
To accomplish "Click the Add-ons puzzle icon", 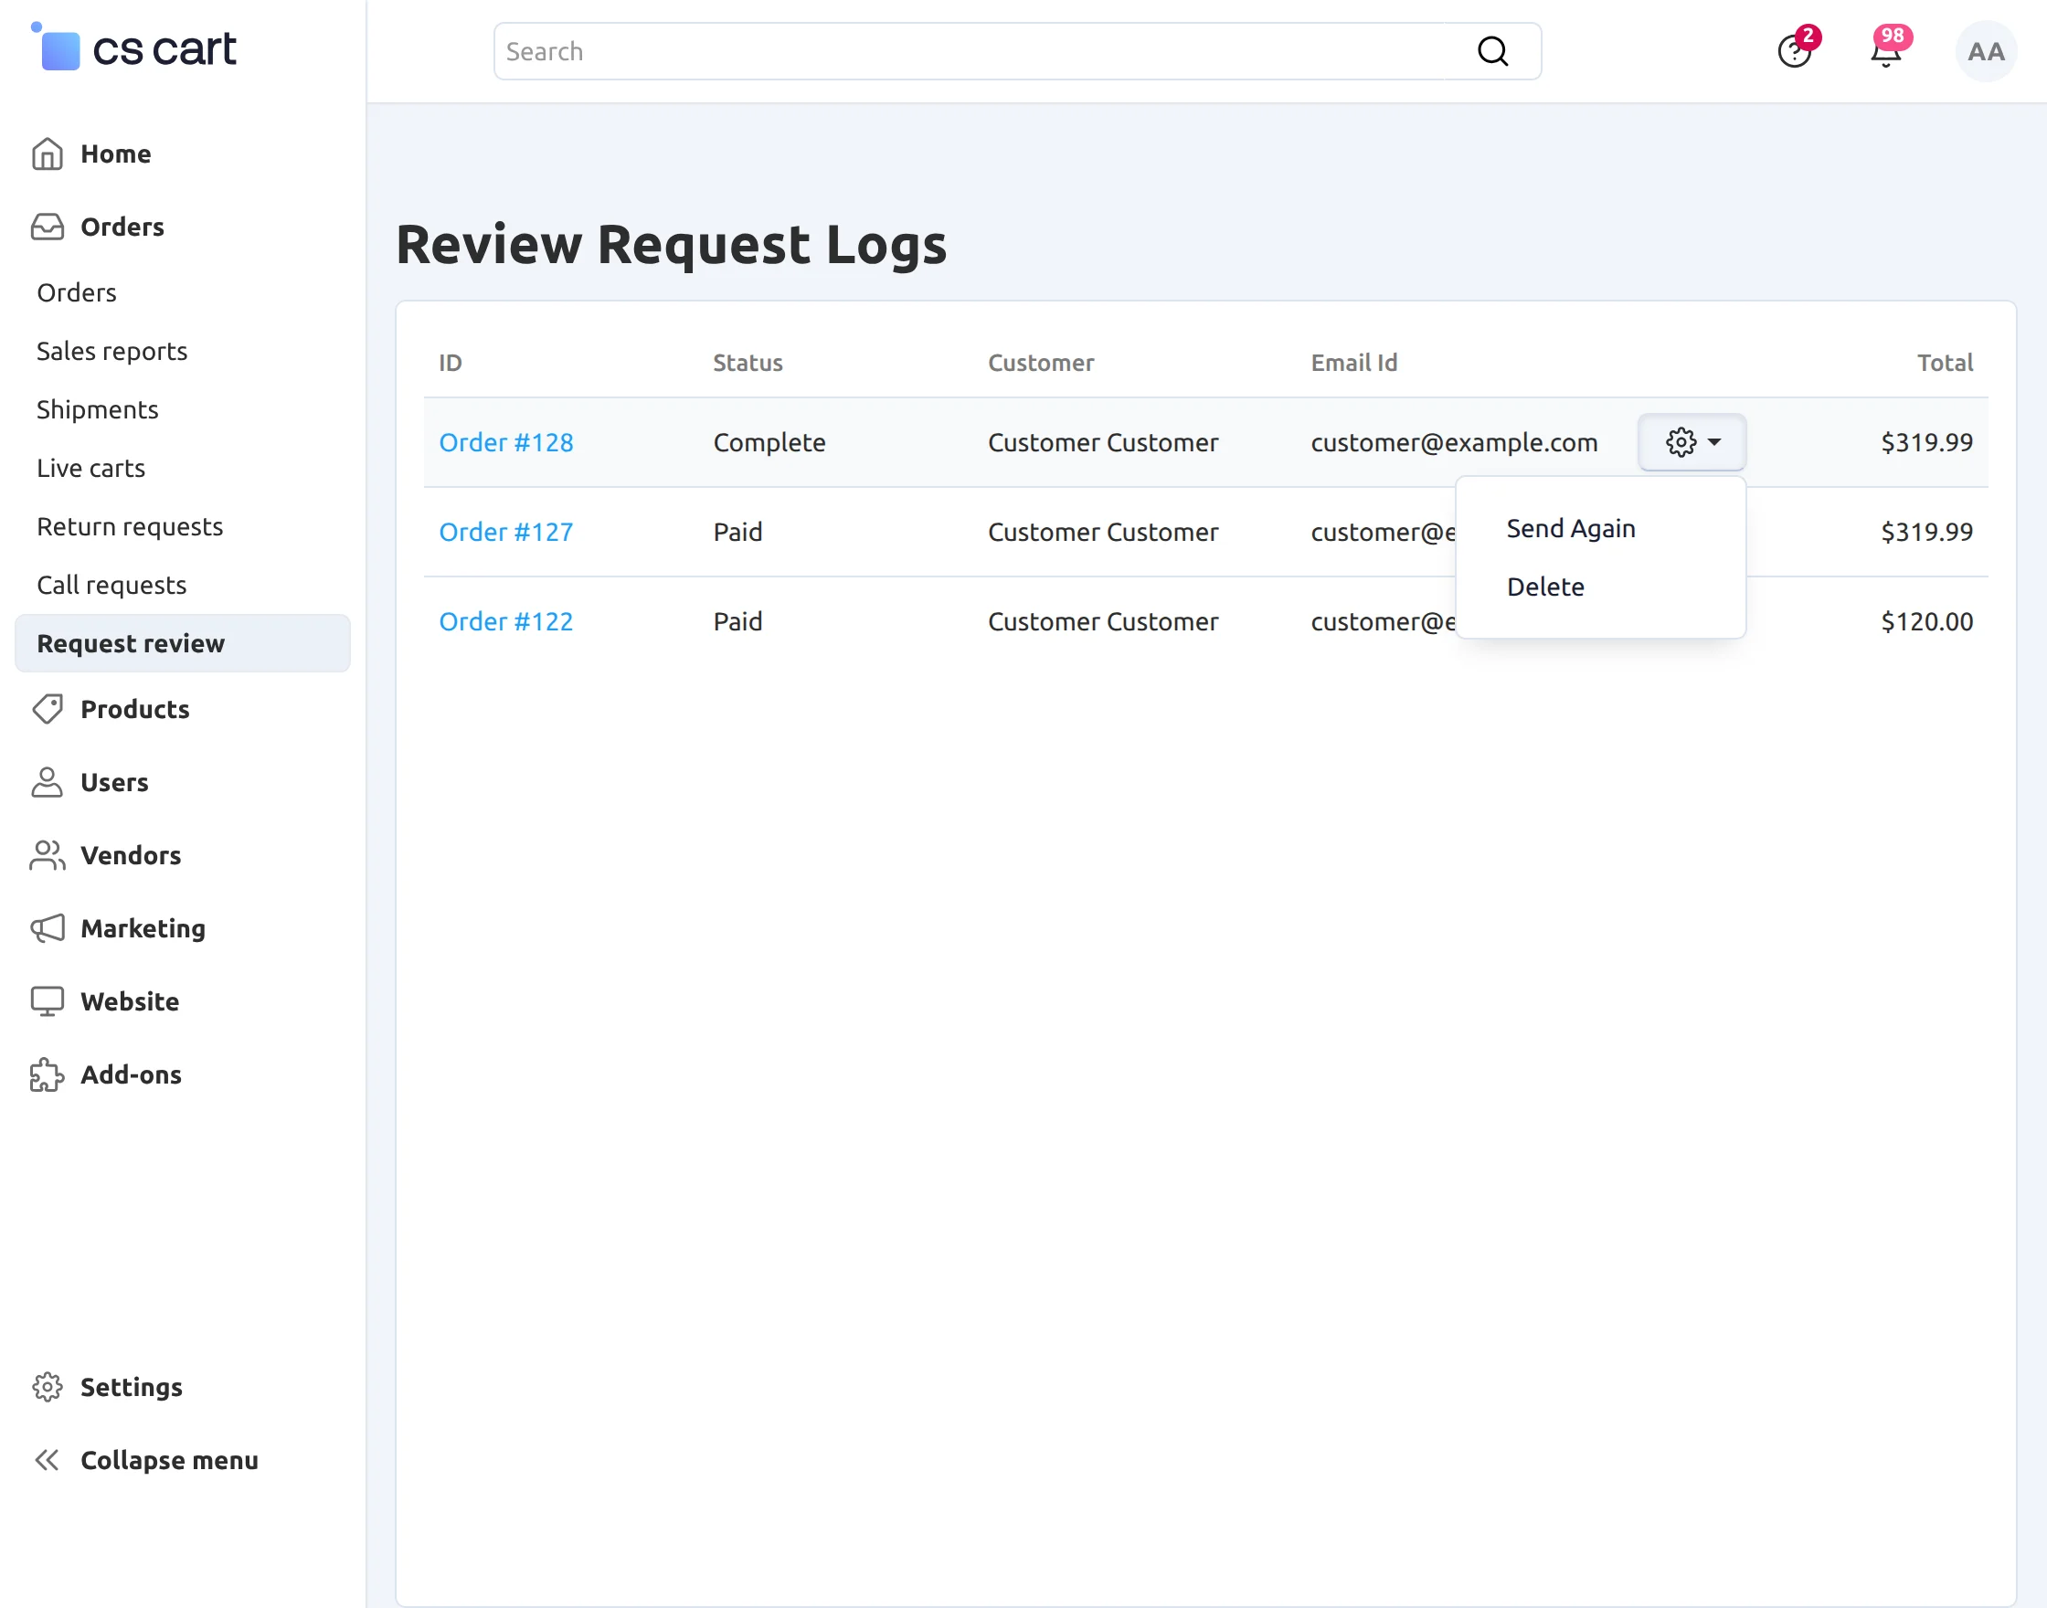I will [48, 1074].
